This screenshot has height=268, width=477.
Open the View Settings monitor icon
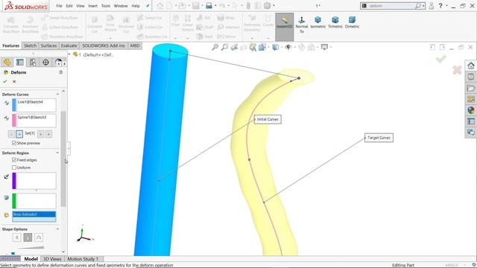(x=325, y=47)
